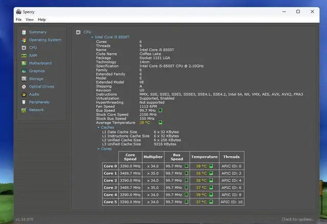
Task: Go to the Summary section
Action: pos(38,32)
